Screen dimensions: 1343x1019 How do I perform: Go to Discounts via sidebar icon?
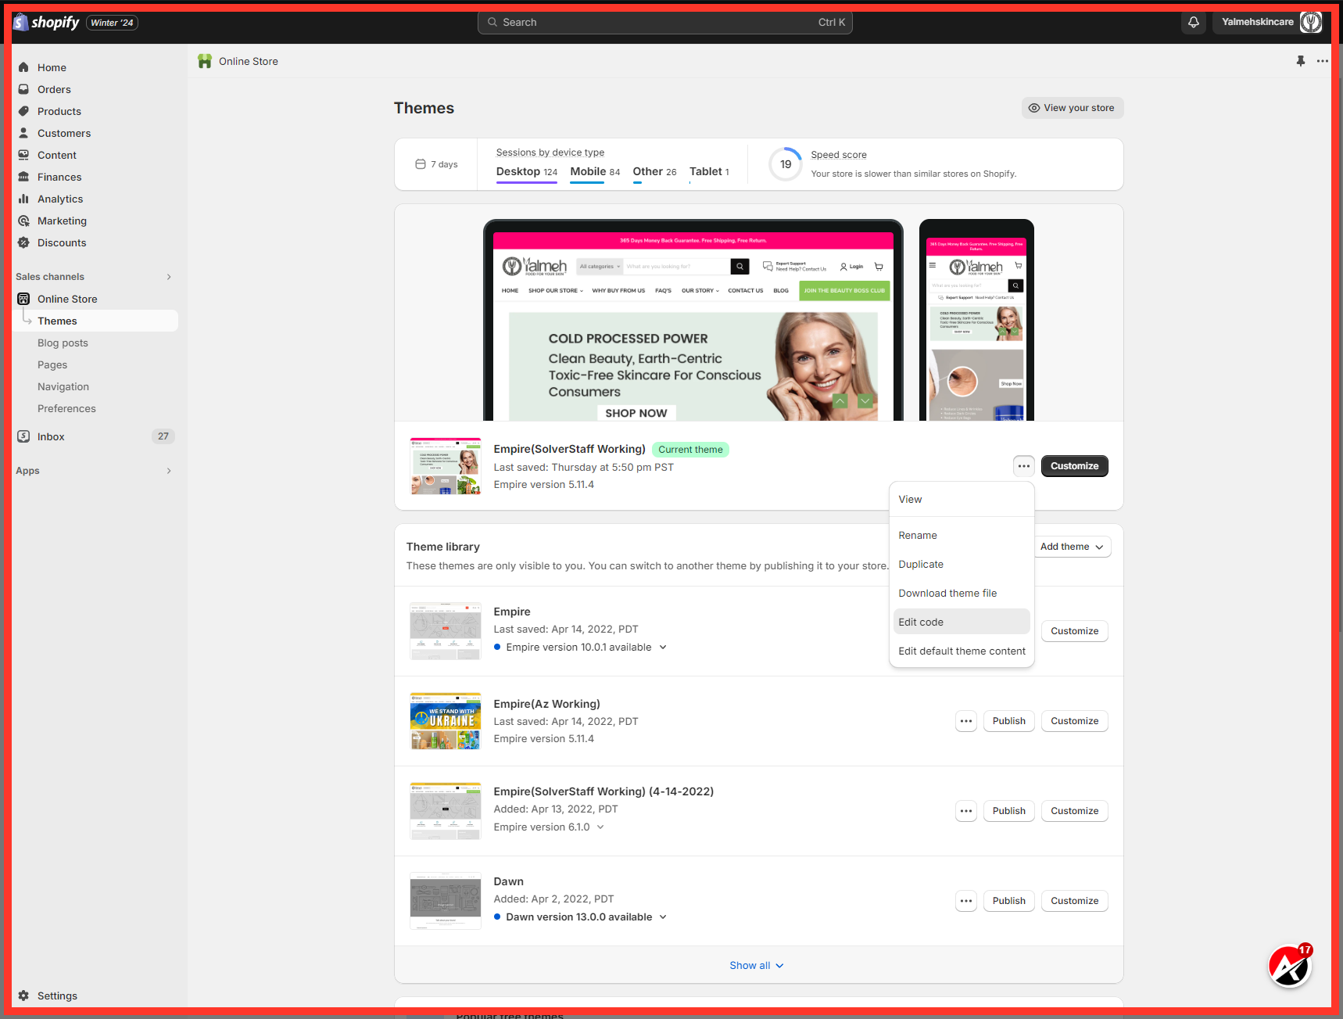point(23,242)
